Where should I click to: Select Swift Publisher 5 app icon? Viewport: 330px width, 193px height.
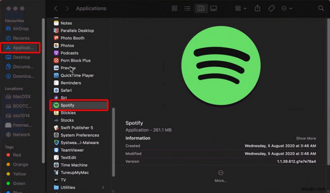click(56, 128)
